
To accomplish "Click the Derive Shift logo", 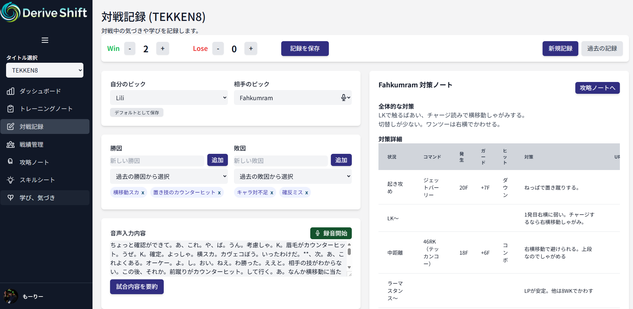I will [44, 12].
